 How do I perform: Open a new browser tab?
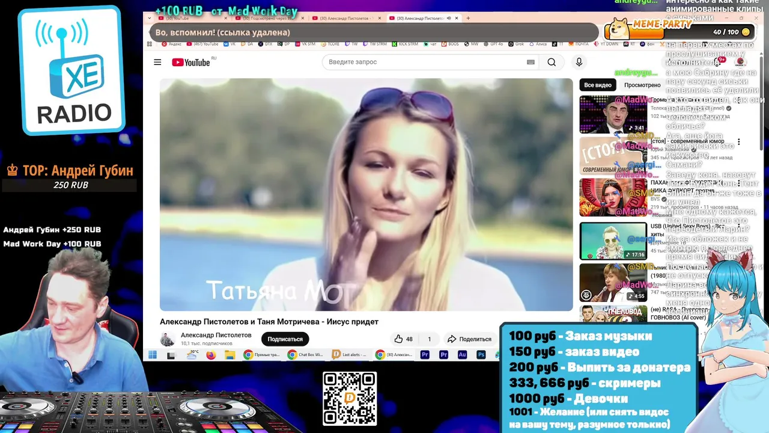[469, 18]
